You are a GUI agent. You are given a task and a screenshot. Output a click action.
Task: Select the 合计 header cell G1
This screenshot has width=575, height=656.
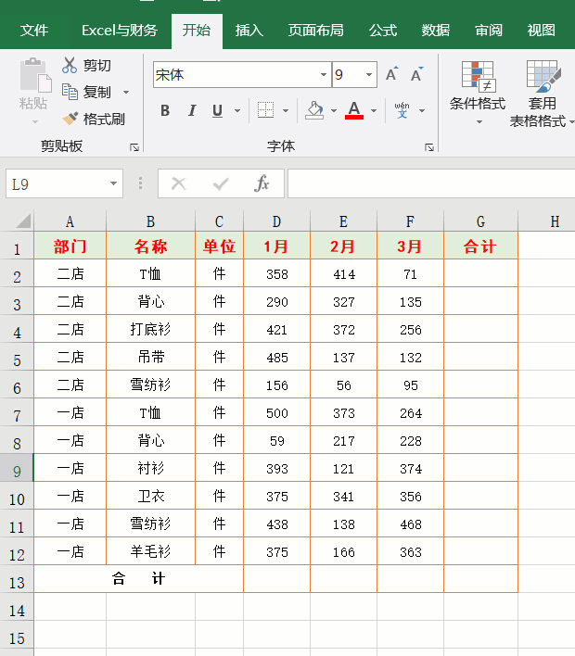click(x=480, y=246)
